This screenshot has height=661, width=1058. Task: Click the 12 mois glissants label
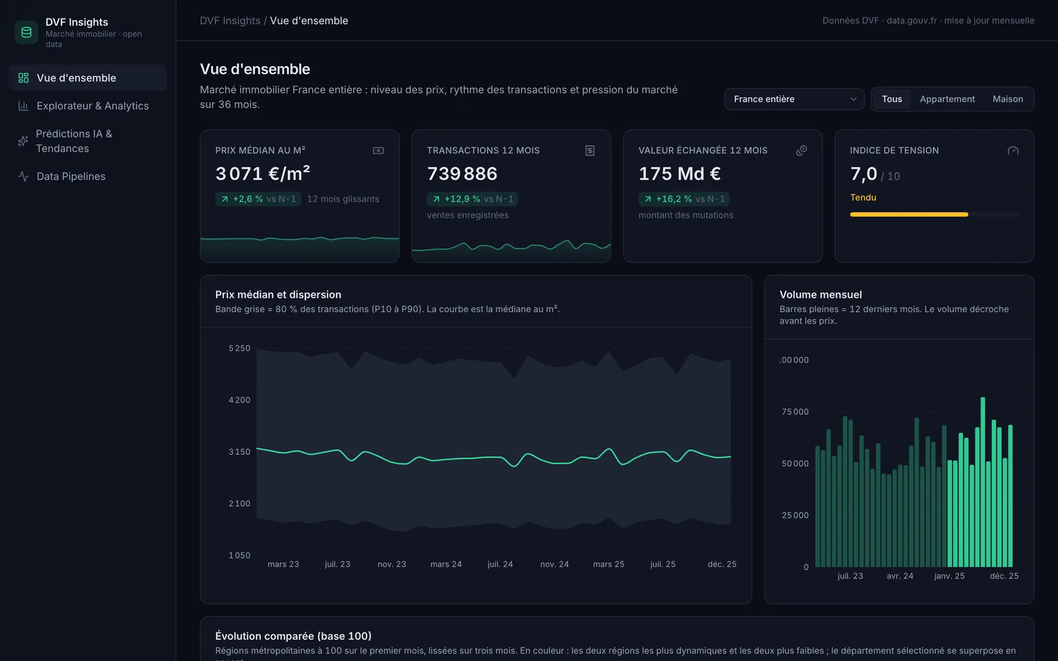tap(343, 199)
